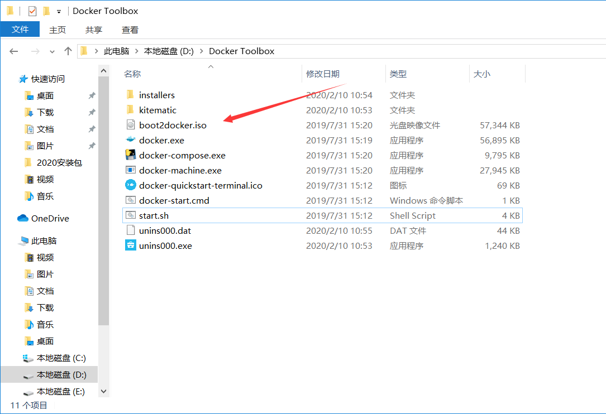
Task: Click the 2020安装包 folder icon
Action: [x=28, y=162]
